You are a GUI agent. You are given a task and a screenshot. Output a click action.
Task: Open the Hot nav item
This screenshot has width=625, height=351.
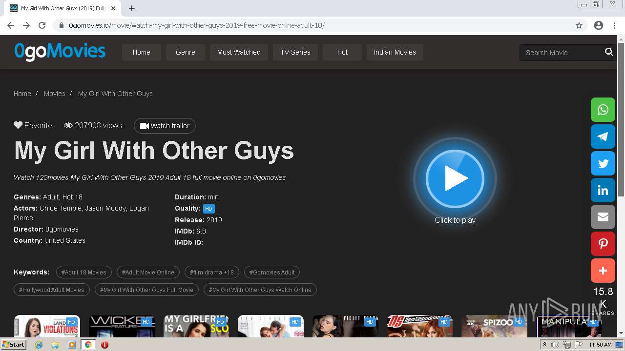[342, 52]
